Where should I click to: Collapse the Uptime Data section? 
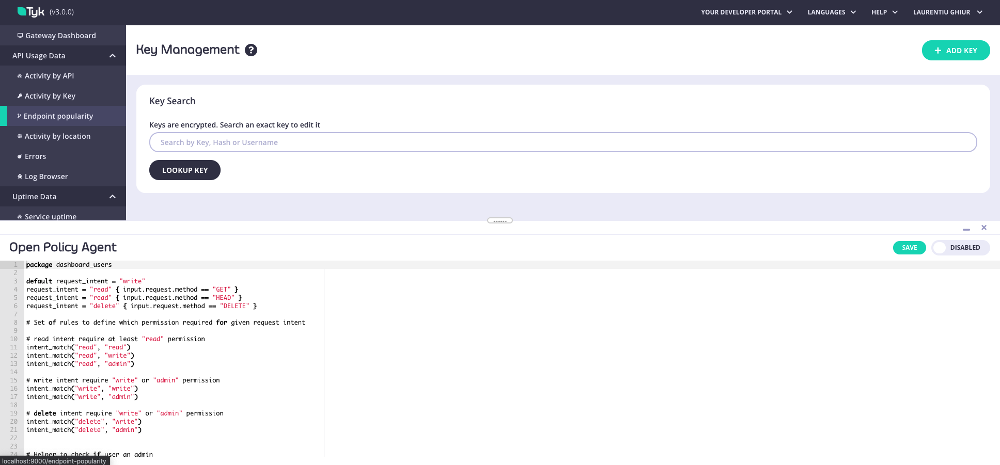coord(112,197)
